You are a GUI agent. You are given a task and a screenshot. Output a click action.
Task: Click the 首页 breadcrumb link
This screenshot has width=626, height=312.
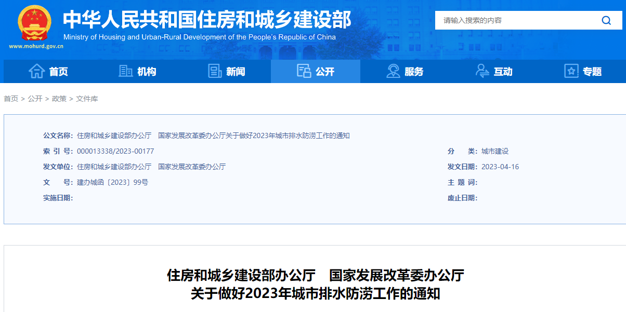[x=9, y=98]
